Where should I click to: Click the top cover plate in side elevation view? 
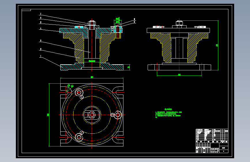tap(178, 30)
